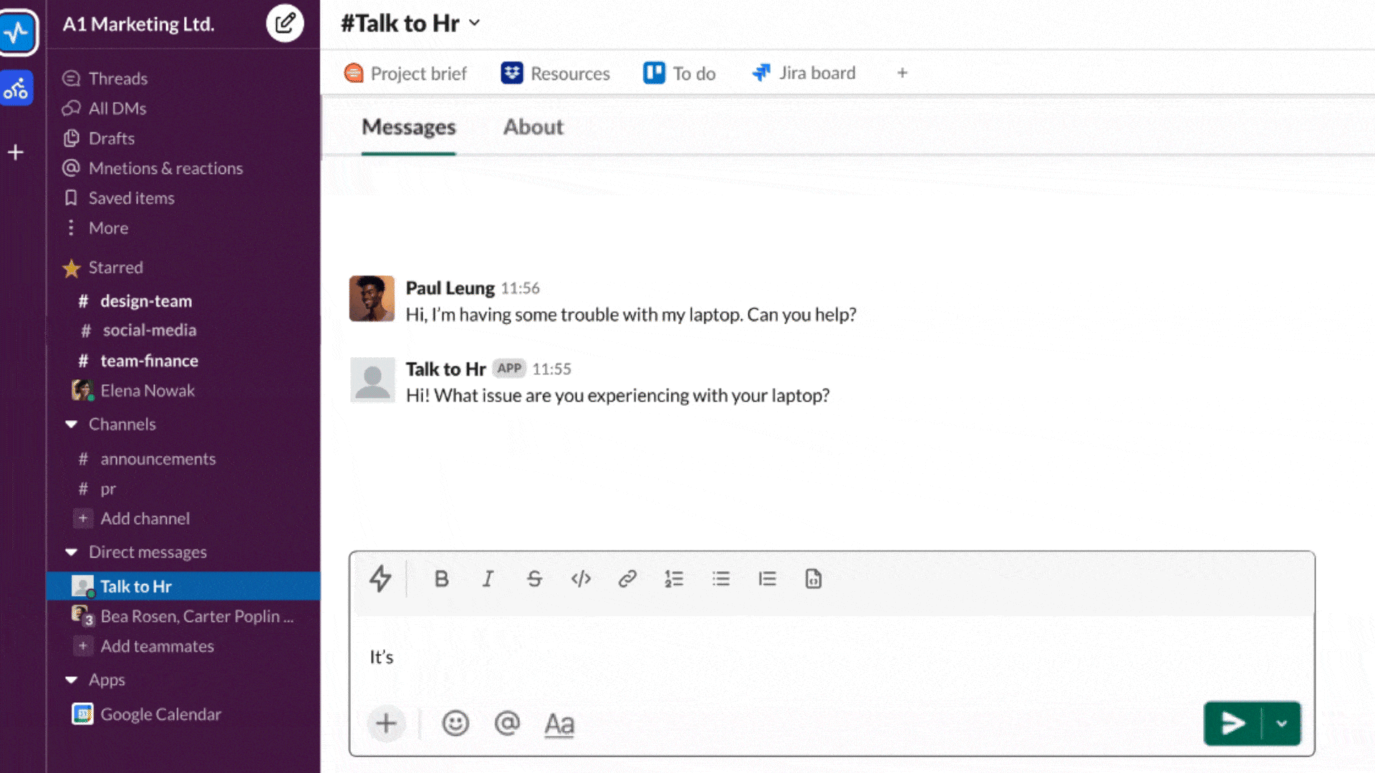1375x773 pixels.
Task: Open the new message compose icon
Action: 285,23
